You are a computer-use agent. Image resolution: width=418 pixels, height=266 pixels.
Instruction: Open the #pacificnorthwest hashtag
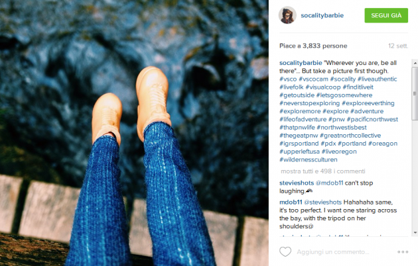(x=372, y=119)
